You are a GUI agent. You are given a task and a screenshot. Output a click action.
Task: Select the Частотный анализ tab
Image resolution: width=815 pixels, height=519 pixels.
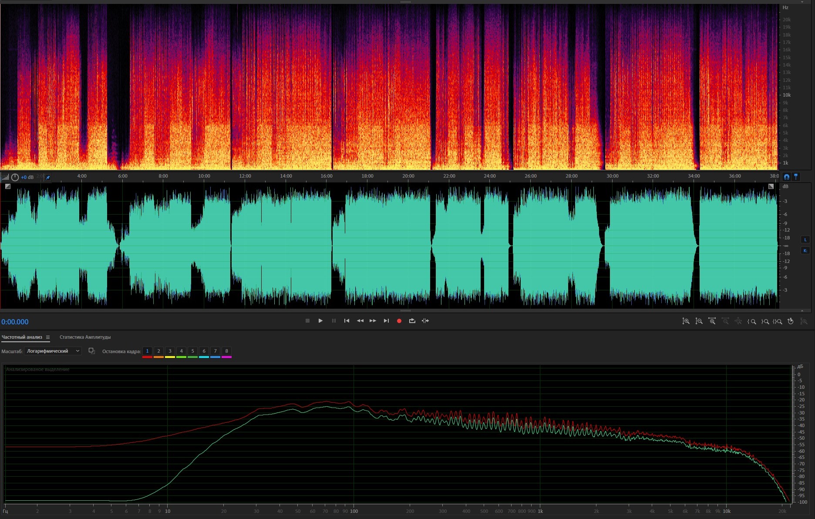(22, 337)
